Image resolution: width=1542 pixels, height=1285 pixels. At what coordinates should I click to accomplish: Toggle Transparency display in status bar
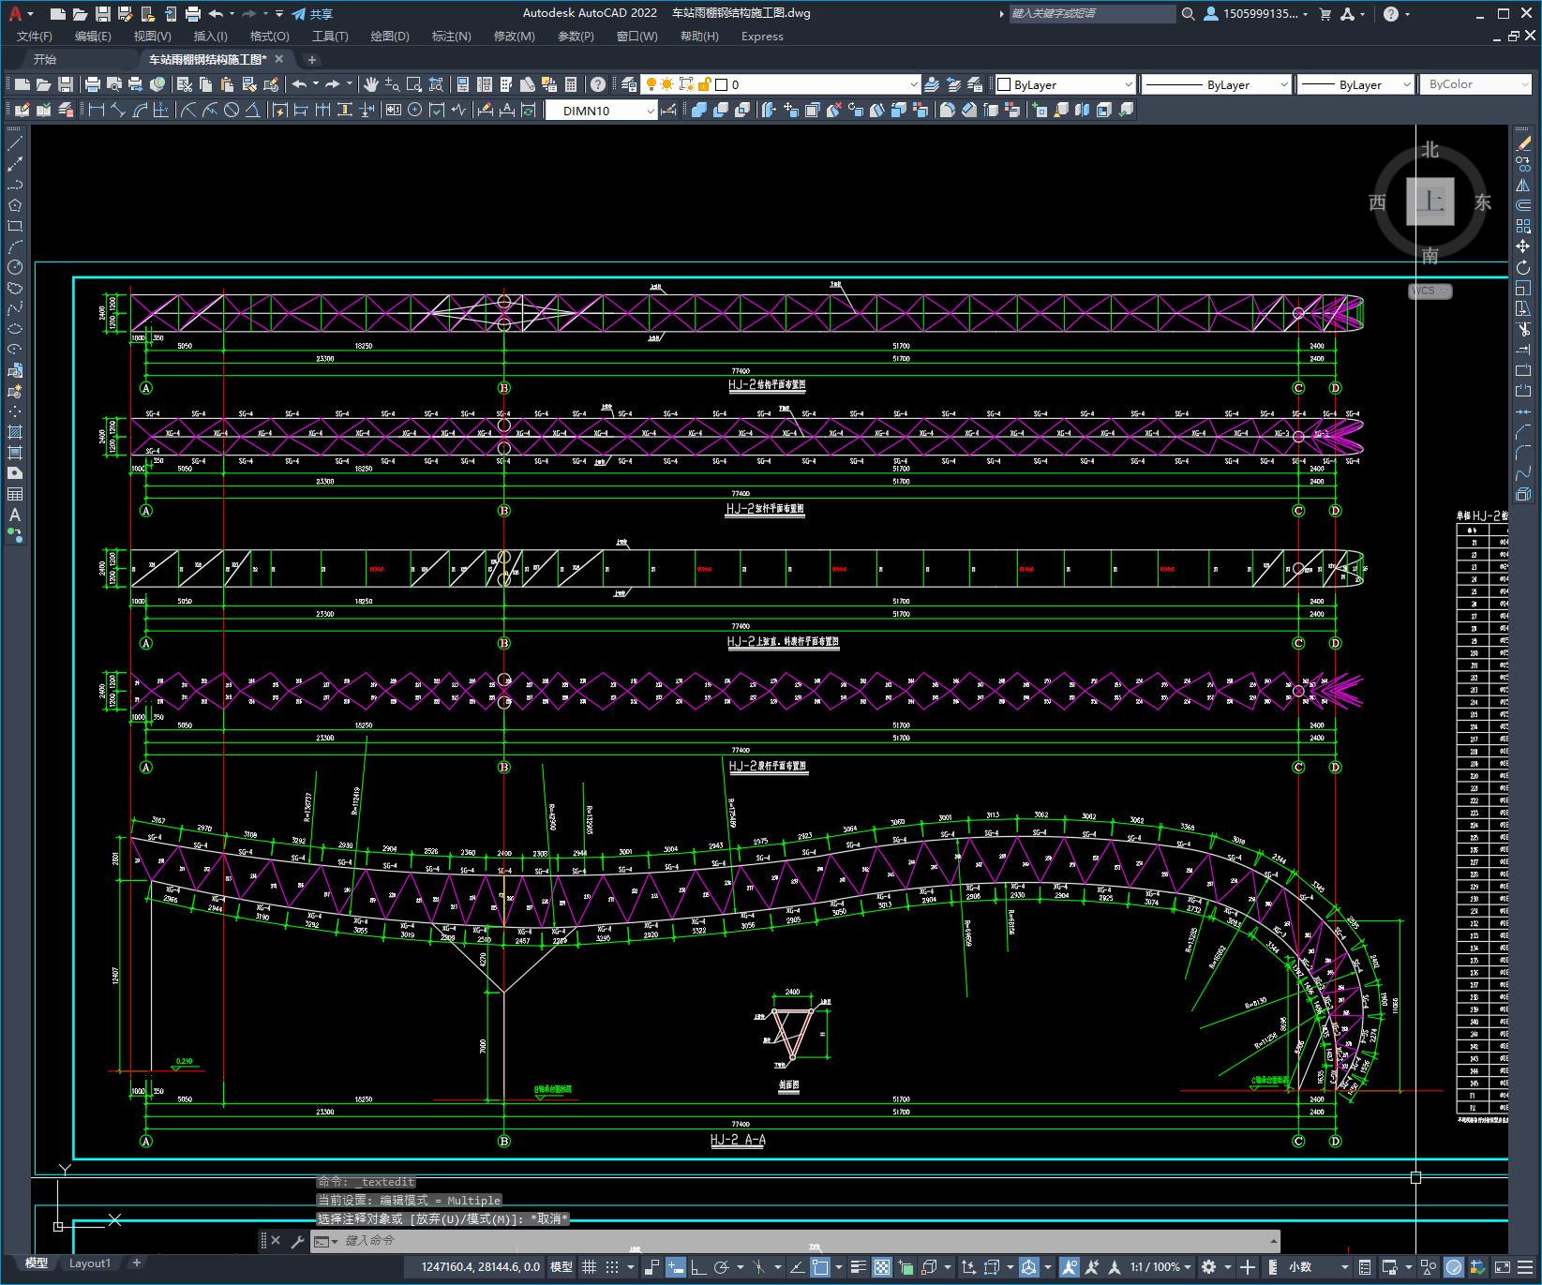point(882,1267)
